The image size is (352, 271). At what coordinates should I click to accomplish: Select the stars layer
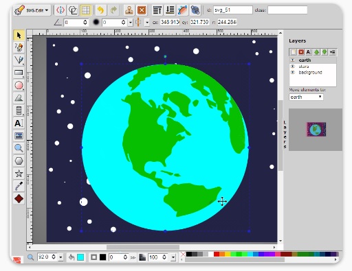tap(304, 67)
